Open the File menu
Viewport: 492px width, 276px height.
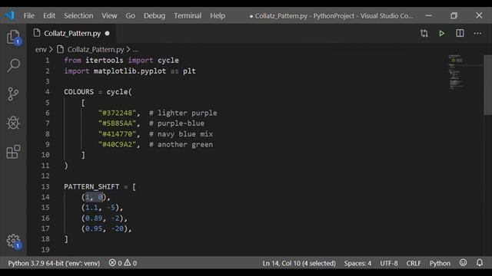[x=29, y=15]
